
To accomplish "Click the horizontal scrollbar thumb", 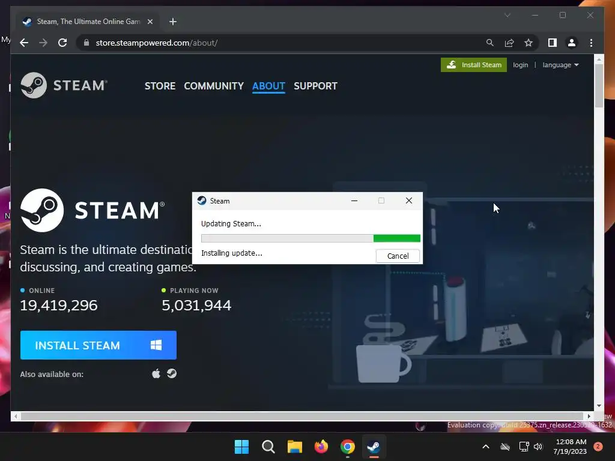I will click(302, 417).
